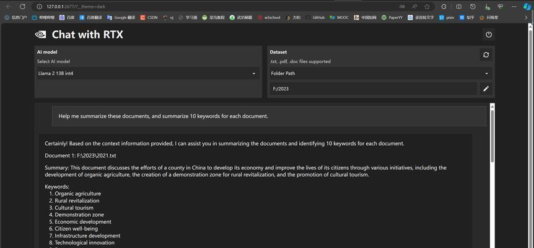Open the Copilot sidebar icon
Image resolution: width=534 pixels, height=248 pixels.
pos(527,6)
